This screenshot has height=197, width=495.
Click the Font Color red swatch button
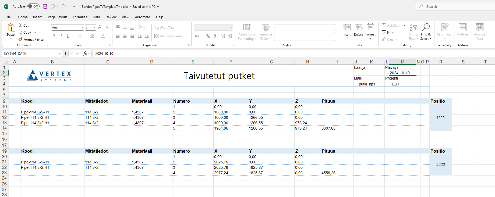click(x=103, y=36)
